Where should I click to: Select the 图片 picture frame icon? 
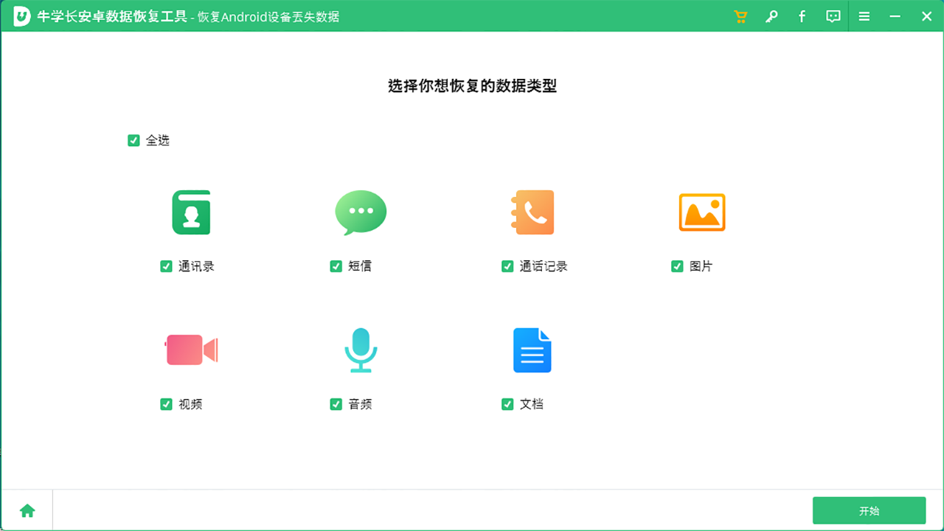[701, 212]
